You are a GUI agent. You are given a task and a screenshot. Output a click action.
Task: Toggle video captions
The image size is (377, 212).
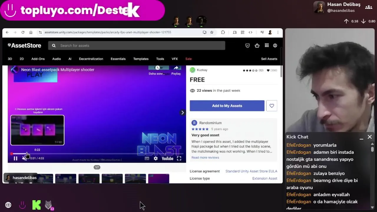[x=147, y=158]
